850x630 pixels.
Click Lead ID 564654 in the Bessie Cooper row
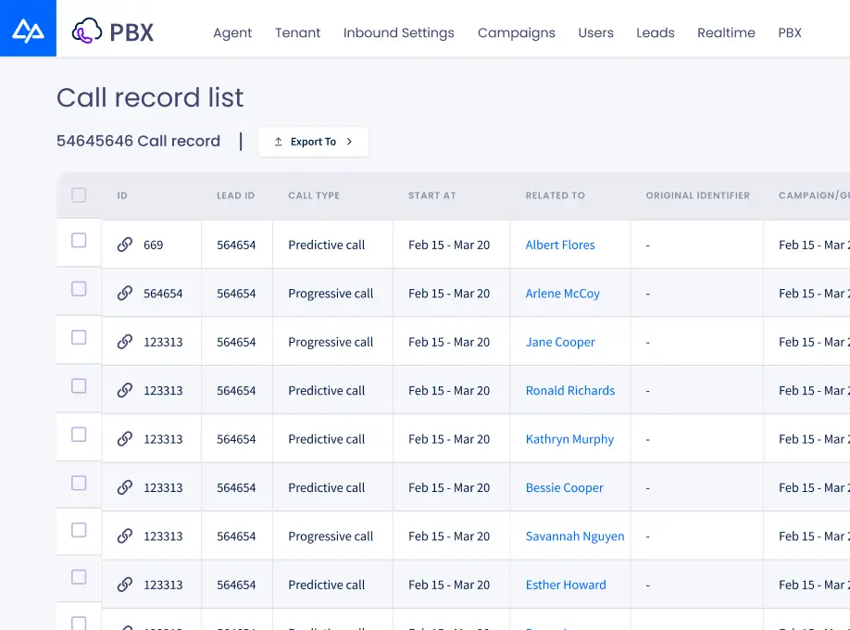236,488
